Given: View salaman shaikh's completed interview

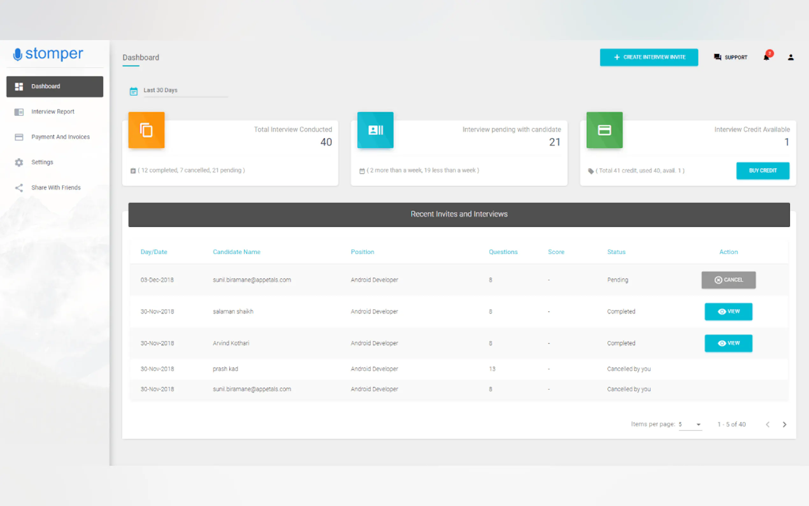Looking at the screenshot, I should (728, 312).
